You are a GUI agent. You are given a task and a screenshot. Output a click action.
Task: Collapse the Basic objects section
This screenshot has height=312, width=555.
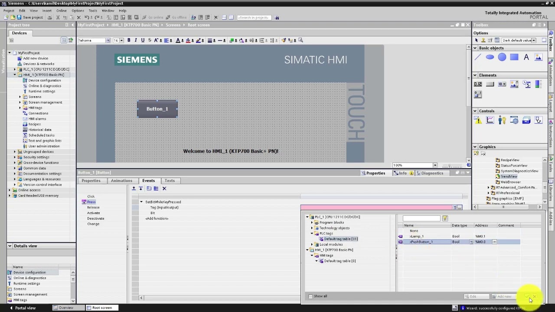click(x=475, y=48)
